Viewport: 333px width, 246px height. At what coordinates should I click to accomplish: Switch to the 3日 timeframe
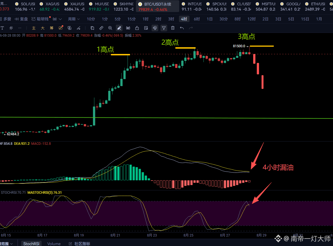click(x=278, y=19)
